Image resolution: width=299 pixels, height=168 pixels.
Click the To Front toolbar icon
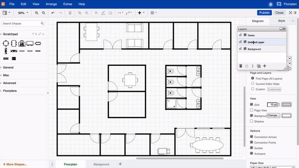pyautogui.click(x=80, y=13)
